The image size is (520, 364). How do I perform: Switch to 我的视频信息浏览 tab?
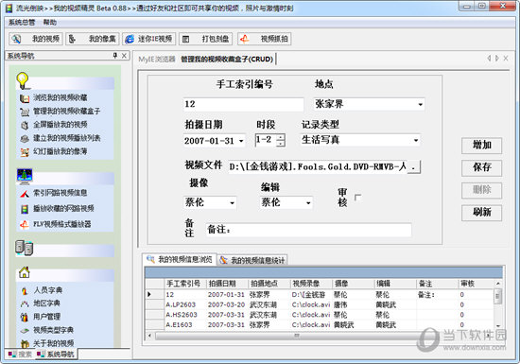[x=180, y=260]
